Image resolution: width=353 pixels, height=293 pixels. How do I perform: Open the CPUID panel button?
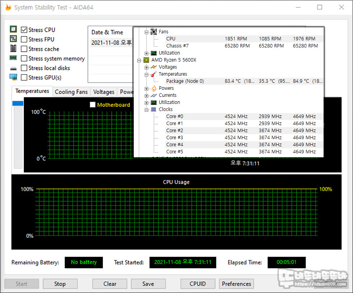tap(198, 284)
